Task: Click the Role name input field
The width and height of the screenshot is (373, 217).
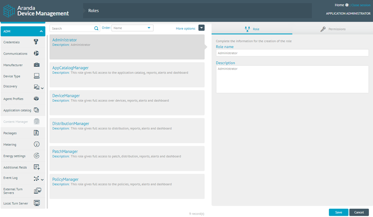Action: click(x=292, y=53)
